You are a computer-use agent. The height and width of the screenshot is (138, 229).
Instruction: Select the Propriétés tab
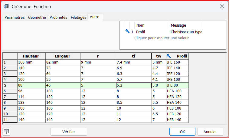pyautogui.click(x=58, y=18)
